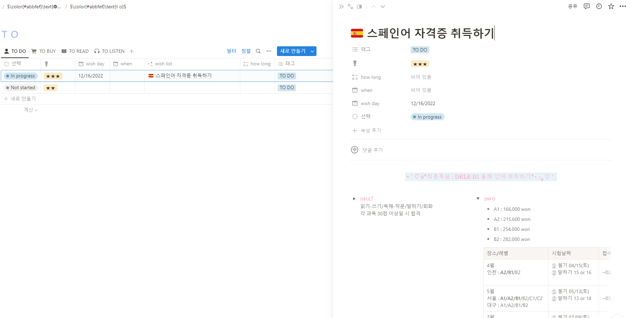The image size is (626, 318).
Task: Switch to the TO LISTEN tab
Action: tap(109, 51)
